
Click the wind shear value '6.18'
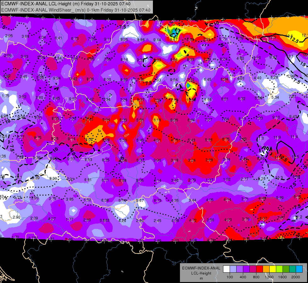157,120
